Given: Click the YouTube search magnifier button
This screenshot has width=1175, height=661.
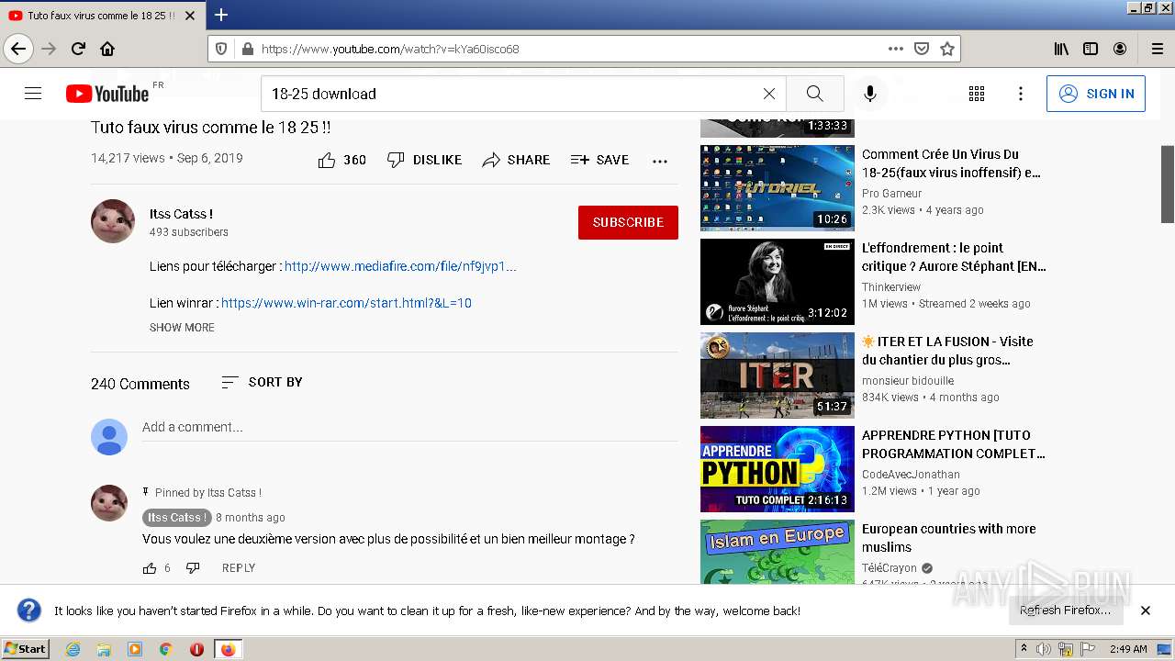Looking at the screenshot, I should pyautogui.click(x=814, y=94).
